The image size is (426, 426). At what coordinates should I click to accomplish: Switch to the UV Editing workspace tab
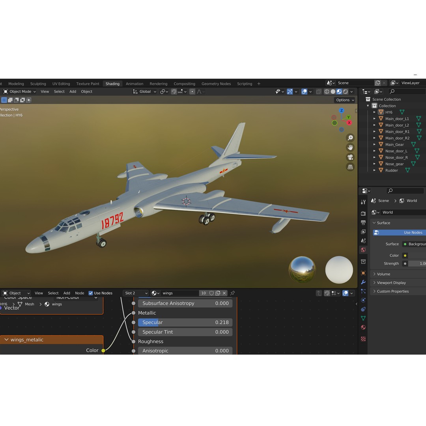[x=61, y=84]
